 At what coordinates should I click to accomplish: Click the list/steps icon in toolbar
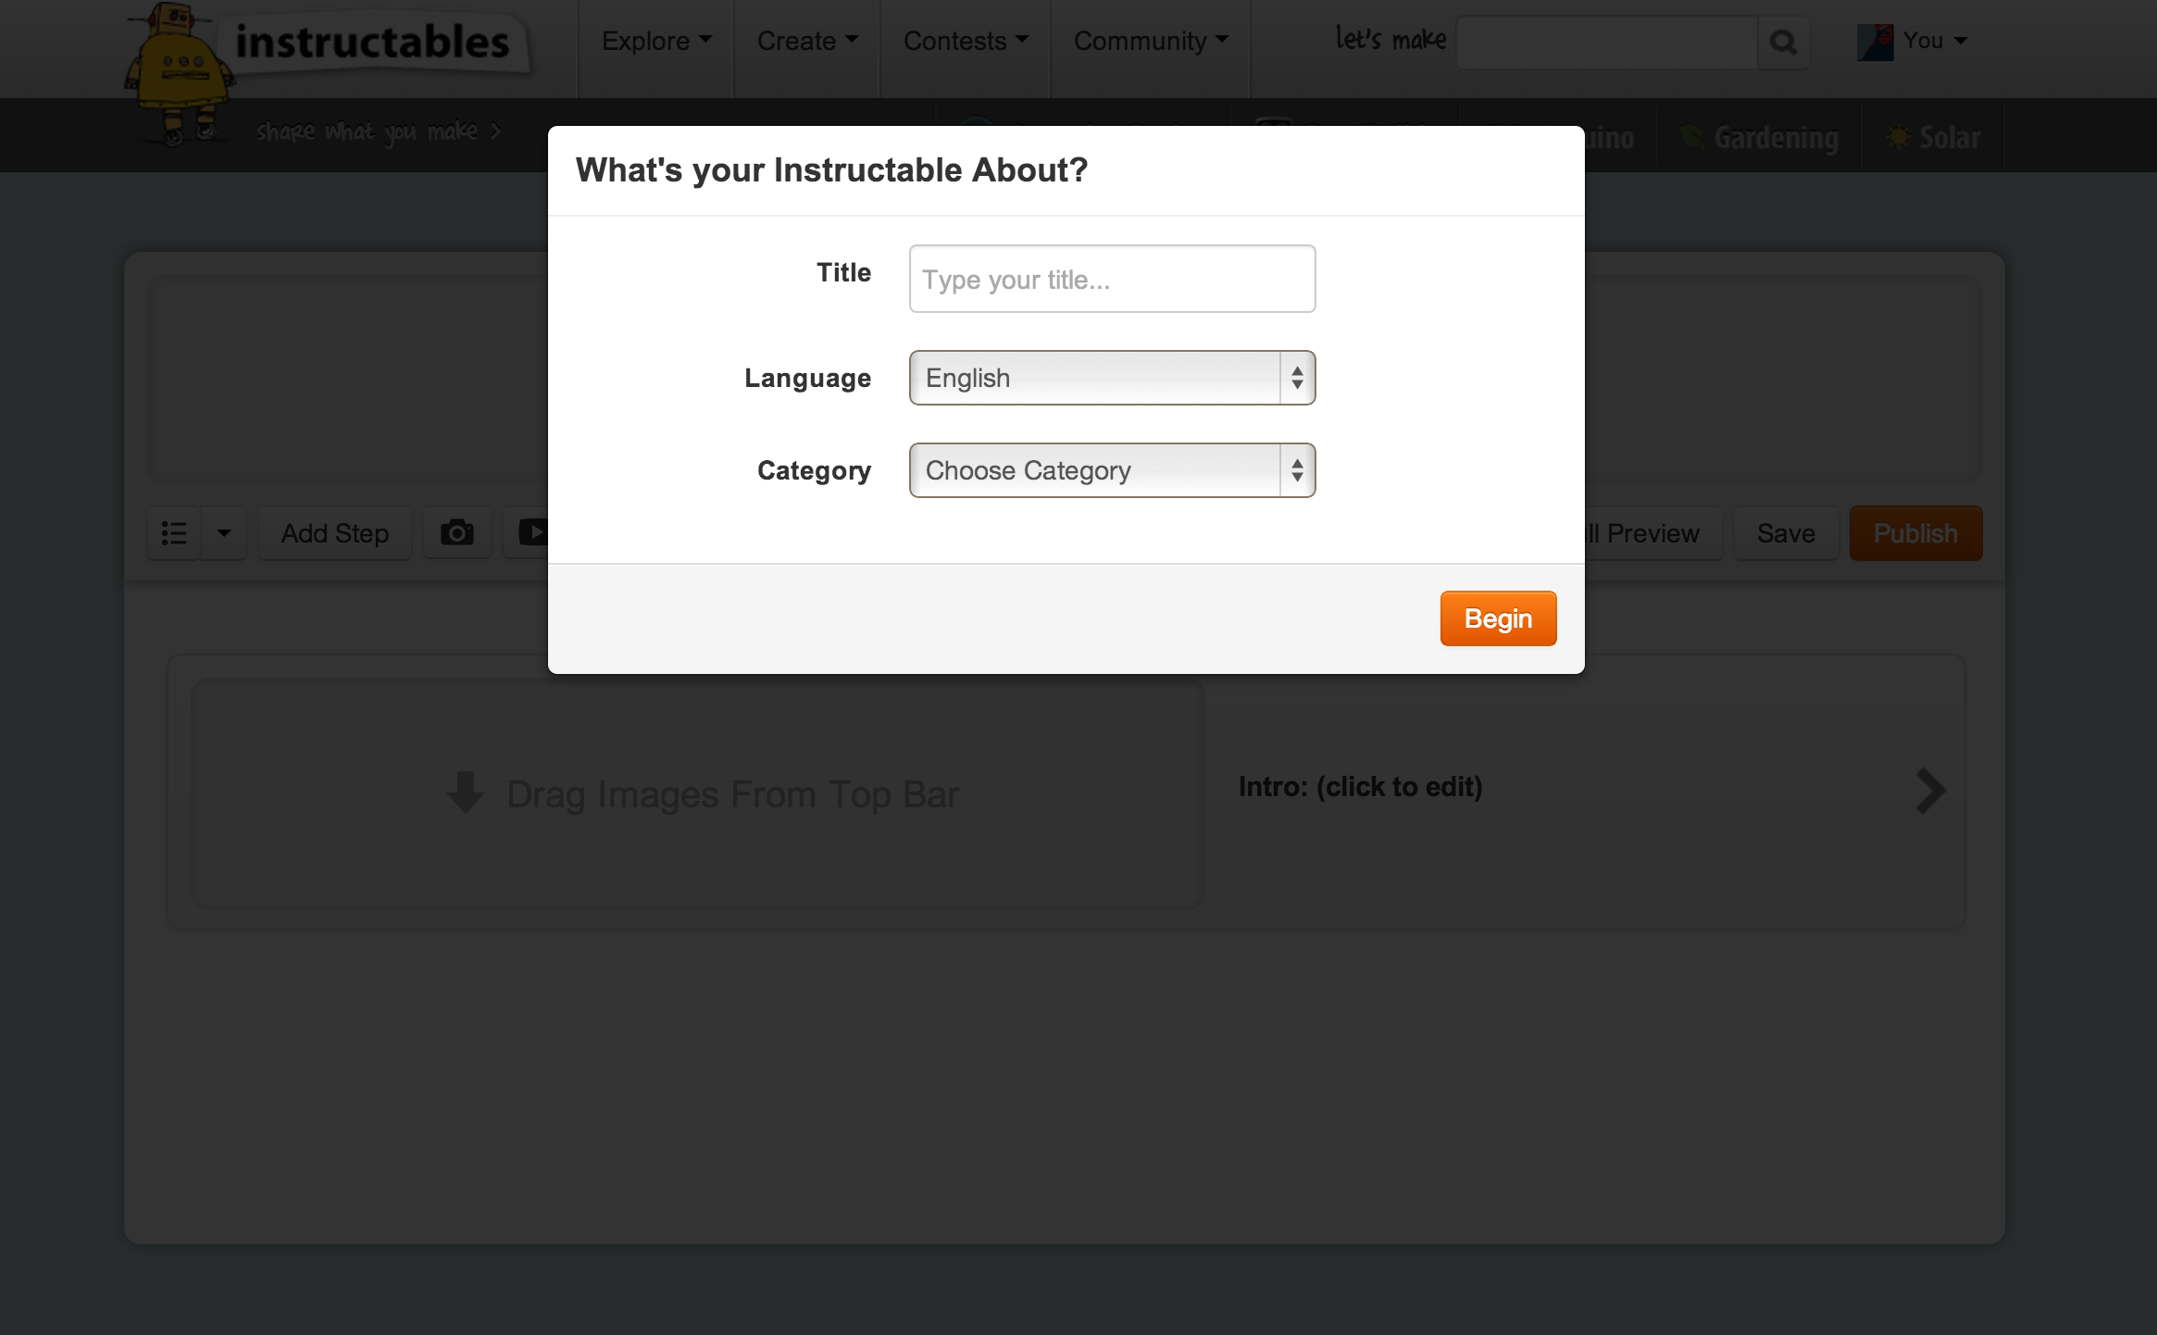(x=176, y=531)
